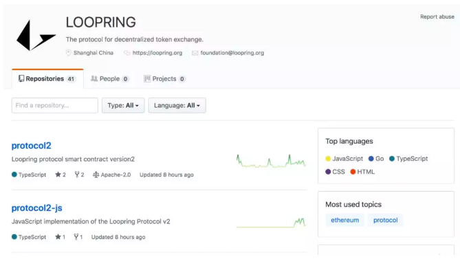
Task: Switch to the People tab
Action: [109, 79]
